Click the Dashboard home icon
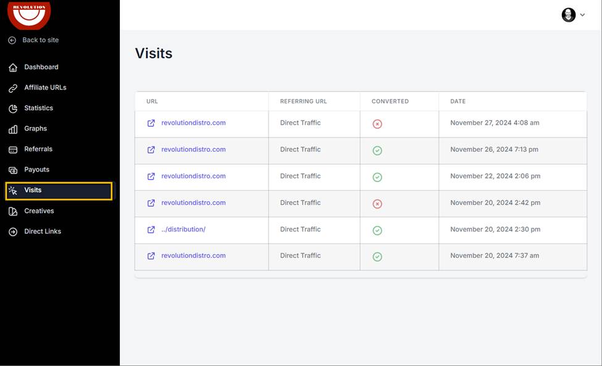 click(x=13, y=67)
